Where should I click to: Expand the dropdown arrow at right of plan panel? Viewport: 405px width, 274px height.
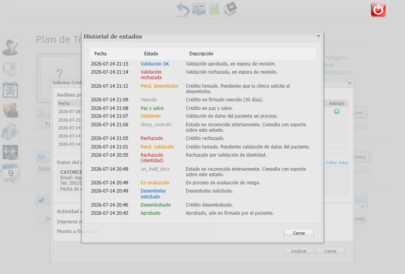[x=363, y=206]
